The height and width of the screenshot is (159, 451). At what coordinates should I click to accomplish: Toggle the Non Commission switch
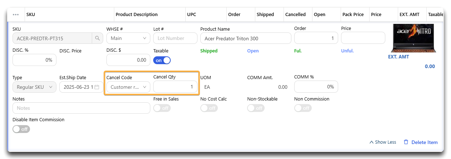303,108
